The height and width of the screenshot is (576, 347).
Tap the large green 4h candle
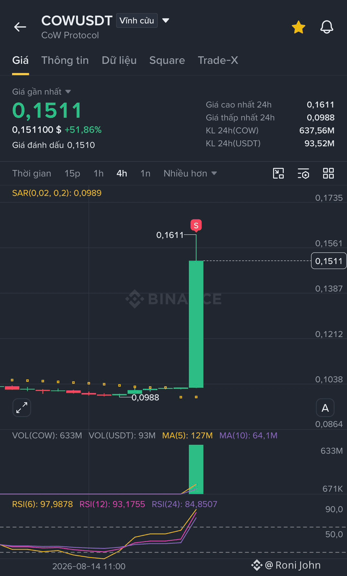[x=196, y=324]
